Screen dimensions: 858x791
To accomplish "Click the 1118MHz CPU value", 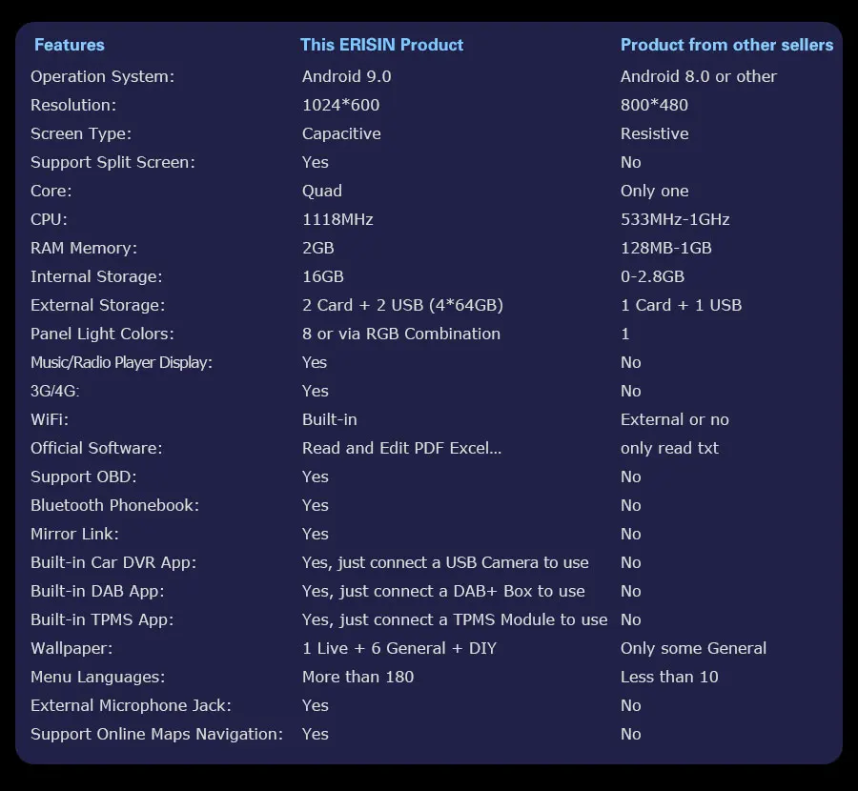I will coord(337,219).
